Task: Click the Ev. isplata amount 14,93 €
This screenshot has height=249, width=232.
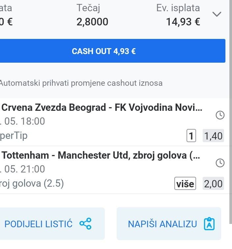Action: [183, 22]
